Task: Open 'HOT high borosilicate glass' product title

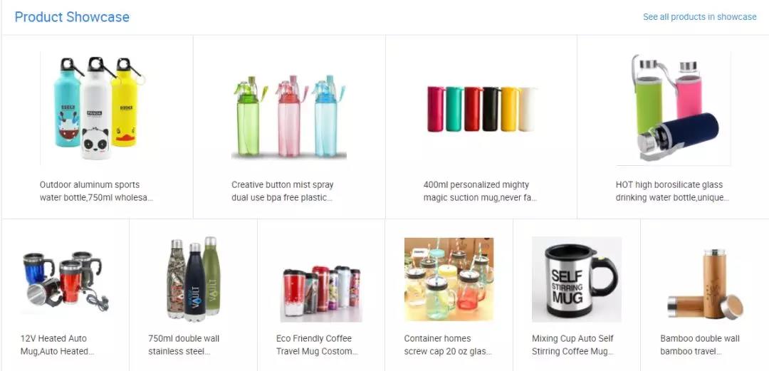Action: (672, 192)
